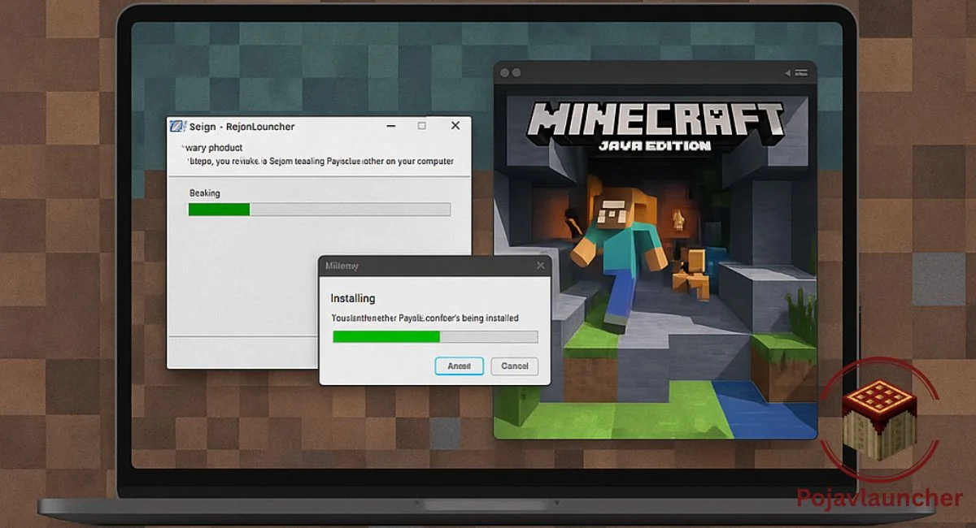
Task: Click the Installing dialog progress bar
Action: point(435,336)
